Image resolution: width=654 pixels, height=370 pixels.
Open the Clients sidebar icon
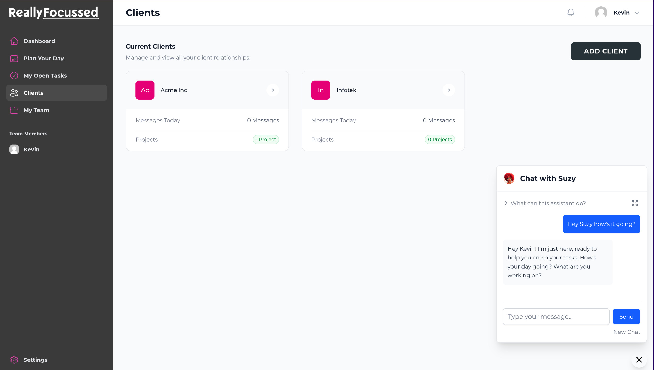coord(14,92)
